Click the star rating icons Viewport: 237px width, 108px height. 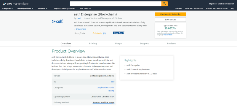pos(97,33)
